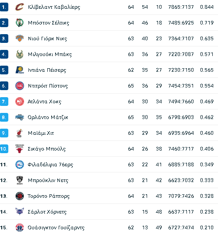Click the Indiana Pacers logo

20,70
